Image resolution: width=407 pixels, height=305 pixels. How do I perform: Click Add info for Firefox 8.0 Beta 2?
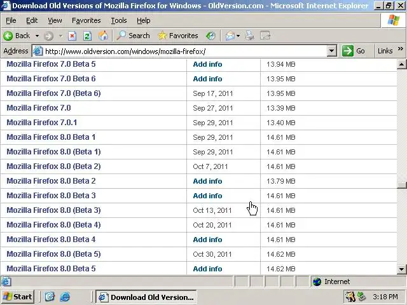(x=207, y=181)
